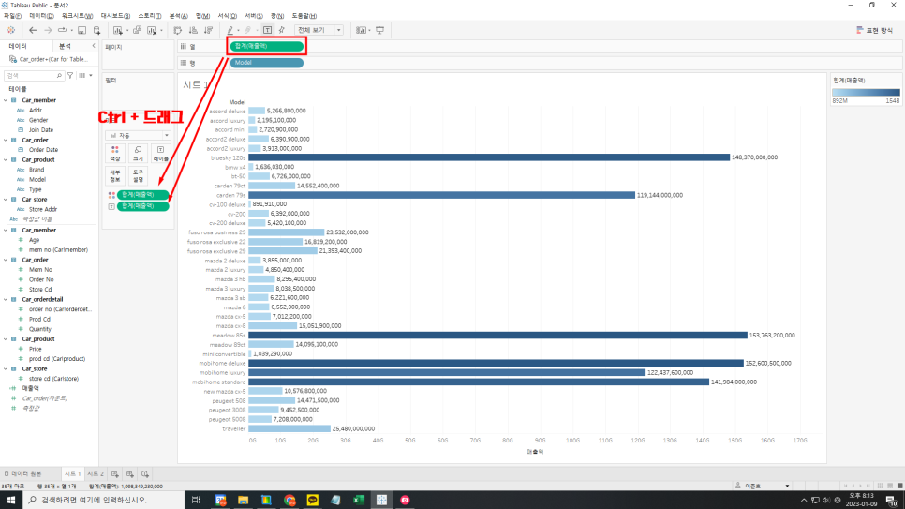Click the duplicate sheet toolbar icon
The height and width of the screenshot is (509, 905).
[138, 30]
